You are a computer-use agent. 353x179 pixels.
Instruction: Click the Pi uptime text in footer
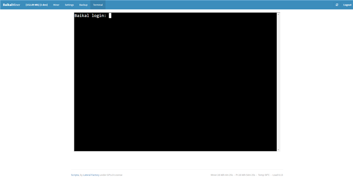coord(245,175)
